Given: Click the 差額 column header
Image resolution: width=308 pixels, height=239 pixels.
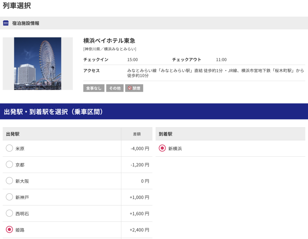Looking at the screenshot, I should 137,134.
